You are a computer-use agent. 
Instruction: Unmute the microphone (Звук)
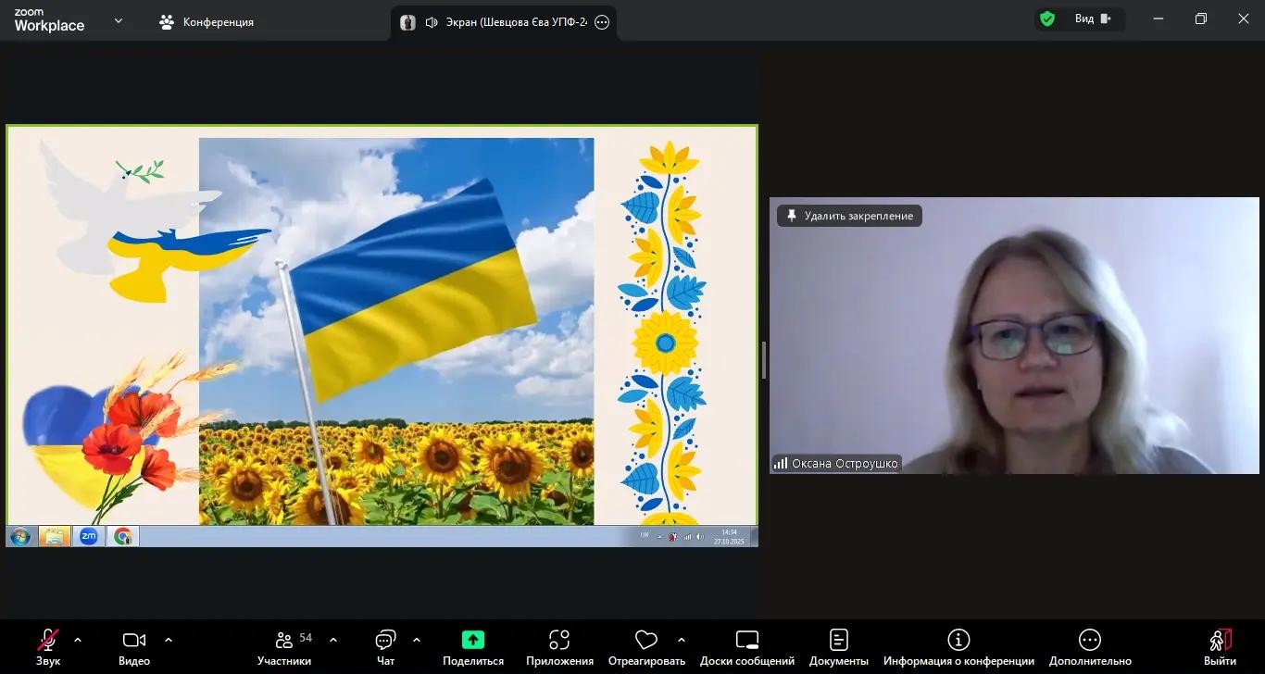pyautogui.click(x=47, y=645)
